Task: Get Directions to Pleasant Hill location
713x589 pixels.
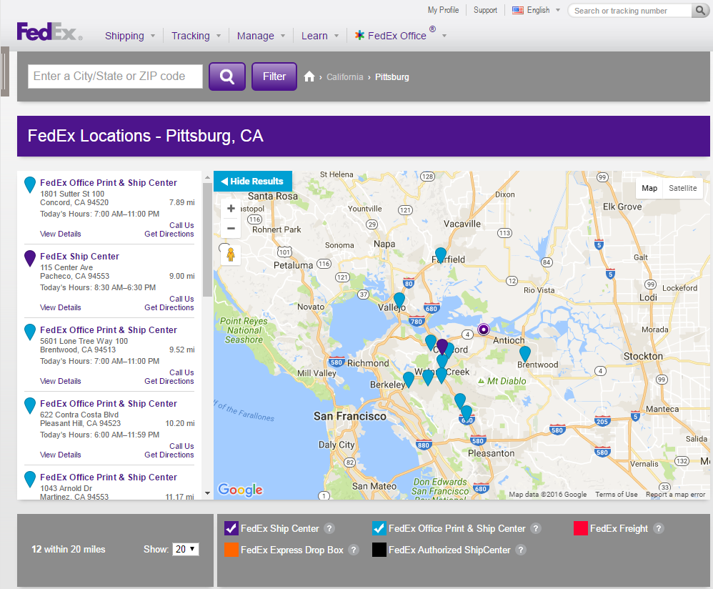Action: 169,455
